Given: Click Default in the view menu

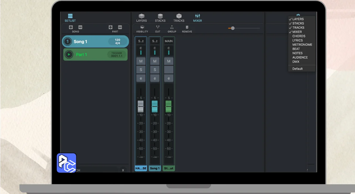Looking at the screenshot, I should pos(297,69).
